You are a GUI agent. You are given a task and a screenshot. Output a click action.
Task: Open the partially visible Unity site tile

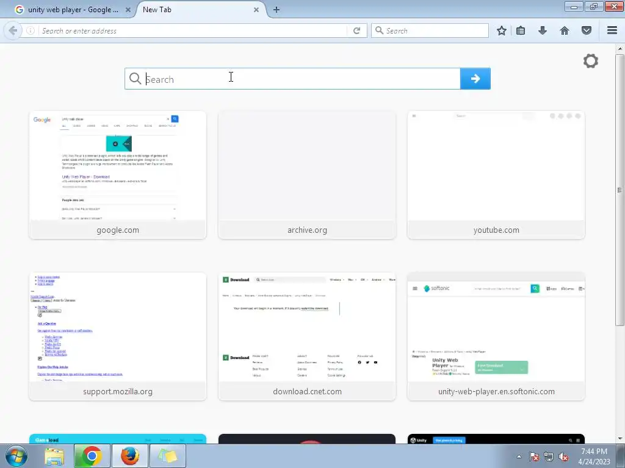(496, 439)
